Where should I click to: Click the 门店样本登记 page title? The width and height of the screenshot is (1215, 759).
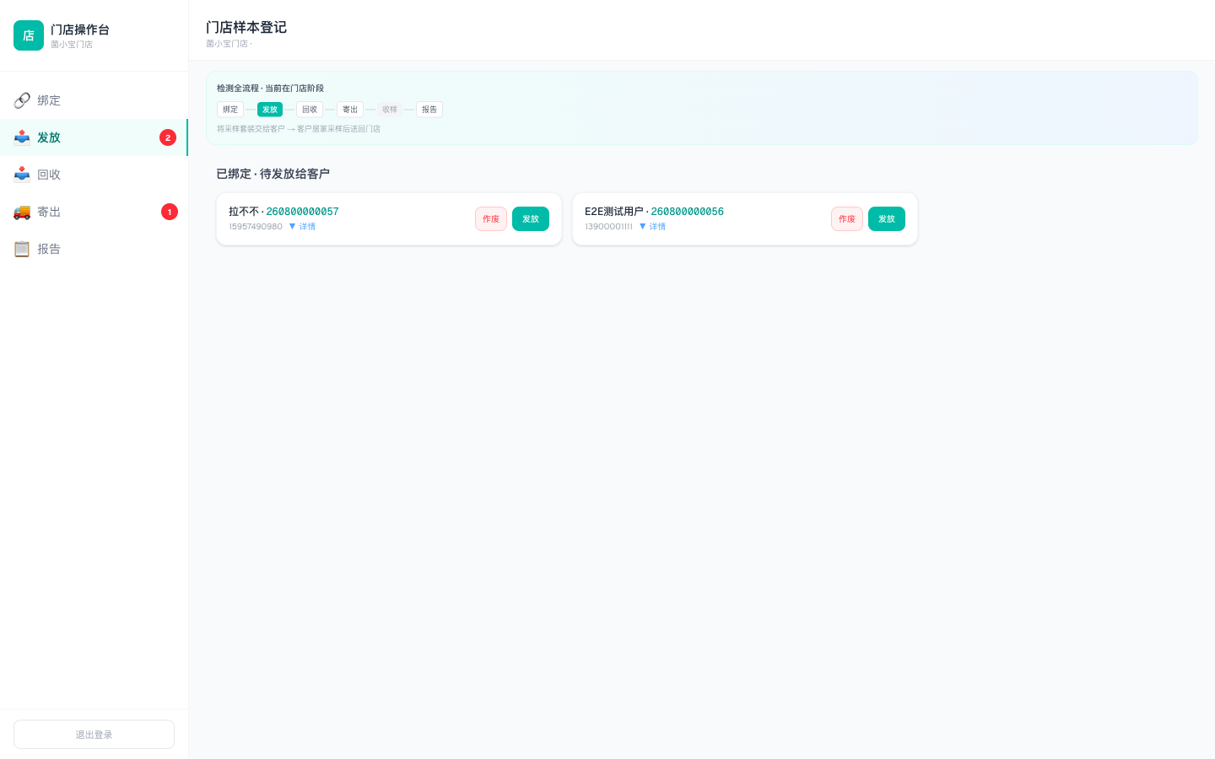pos(246,27)
